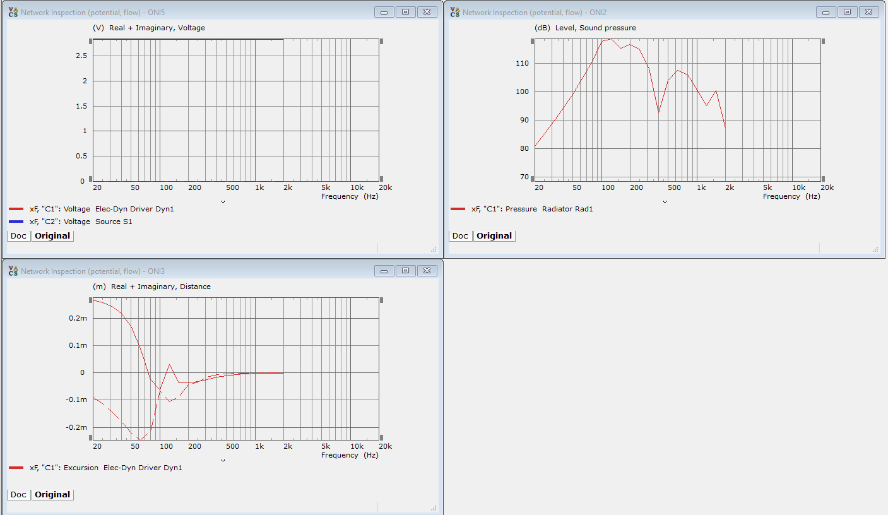
Task: Maximize the ONI5 window
Action: click(405, 12)
